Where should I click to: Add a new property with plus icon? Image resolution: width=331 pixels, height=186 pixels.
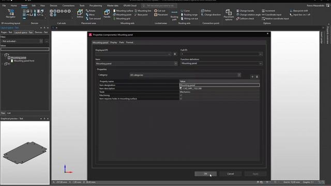coord(252,77)
